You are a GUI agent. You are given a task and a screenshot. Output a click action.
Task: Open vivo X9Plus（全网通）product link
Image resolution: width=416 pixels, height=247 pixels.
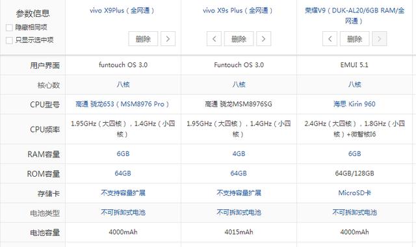(x=122, y=10)
